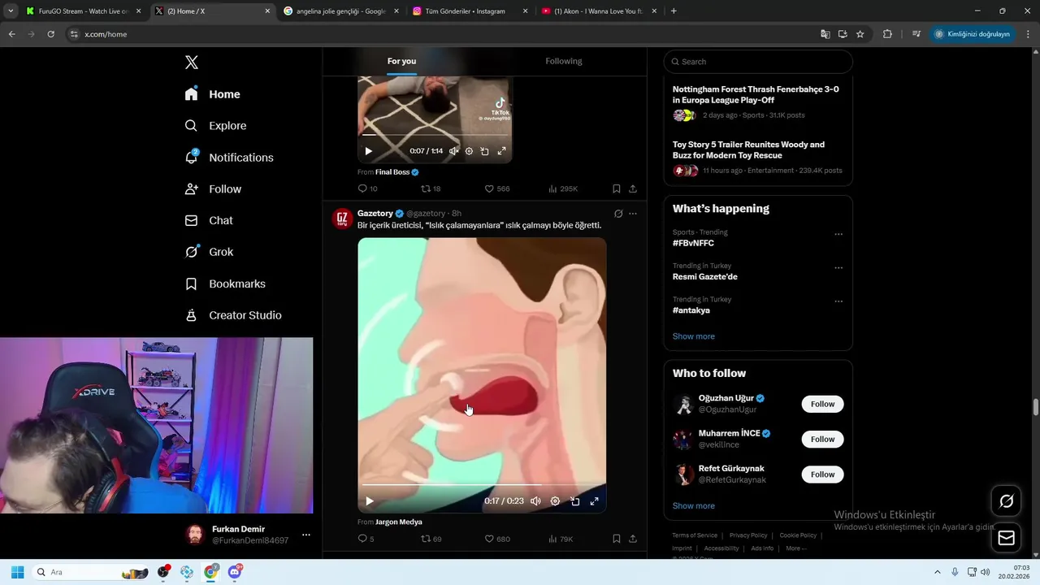Open options for #FBvNFFC trend
The image size is (1040, 585).
click(838, 234)
